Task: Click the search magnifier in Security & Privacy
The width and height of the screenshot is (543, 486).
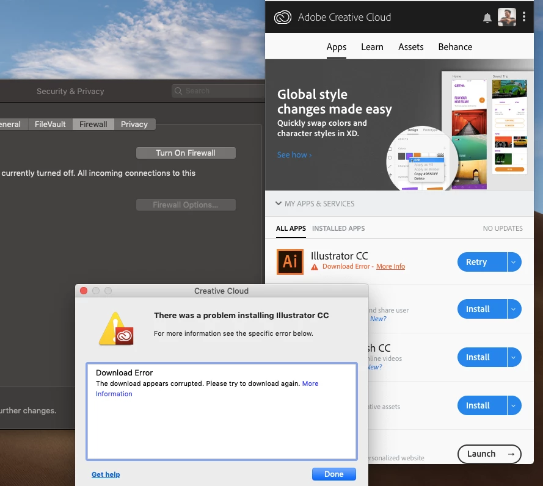Action: pyautogui.click(x=178, y=91)
